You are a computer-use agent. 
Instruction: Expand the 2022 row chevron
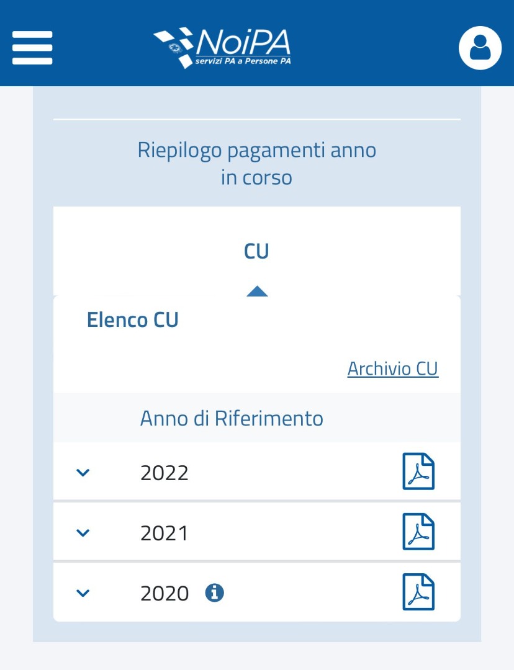[x=83, y=473]
